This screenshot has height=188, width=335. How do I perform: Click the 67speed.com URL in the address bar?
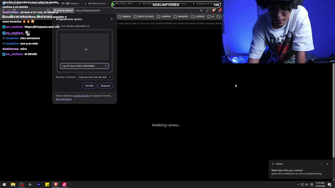(x=88, y=10)
